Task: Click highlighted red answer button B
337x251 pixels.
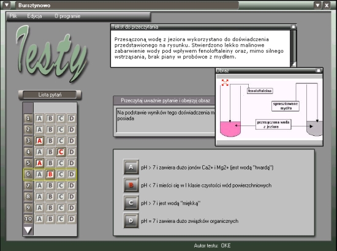Action: pyautogui.click(x=131, y=185)
